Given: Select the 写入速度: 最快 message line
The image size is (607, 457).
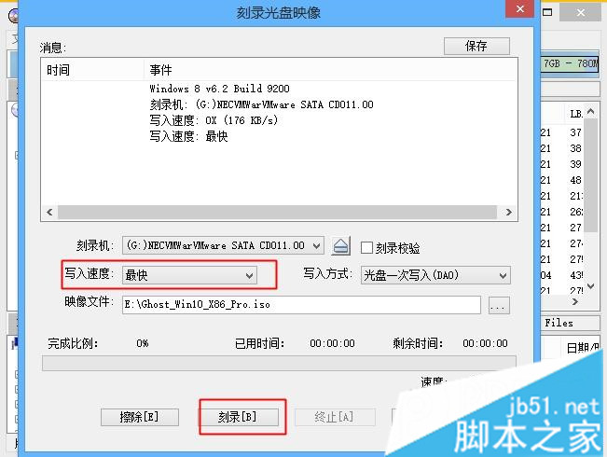Looking at the screenshot, I should 188,136.
